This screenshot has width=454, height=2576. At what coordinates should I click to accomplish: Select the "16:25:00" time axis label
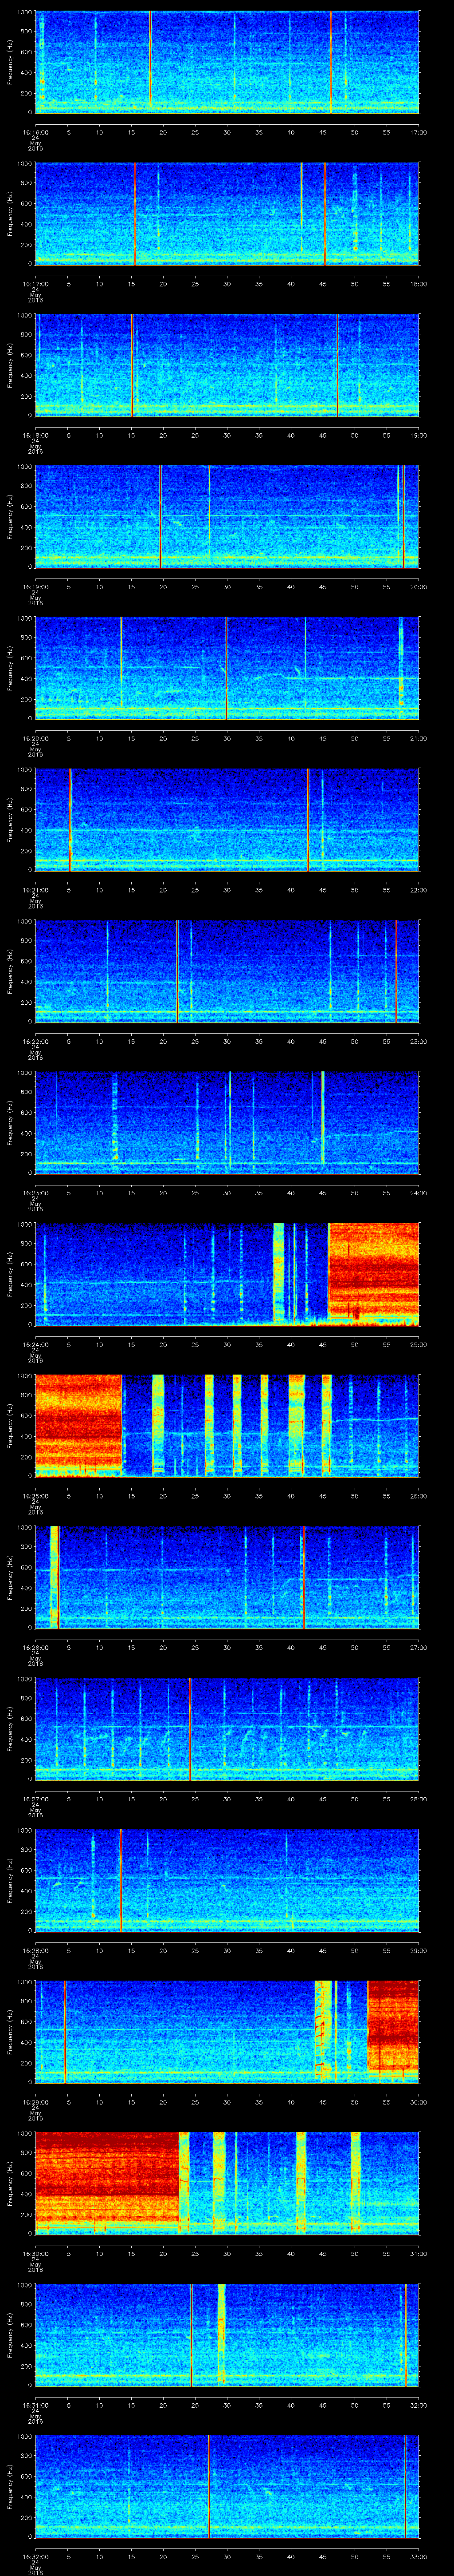[x=36, y=1495]
